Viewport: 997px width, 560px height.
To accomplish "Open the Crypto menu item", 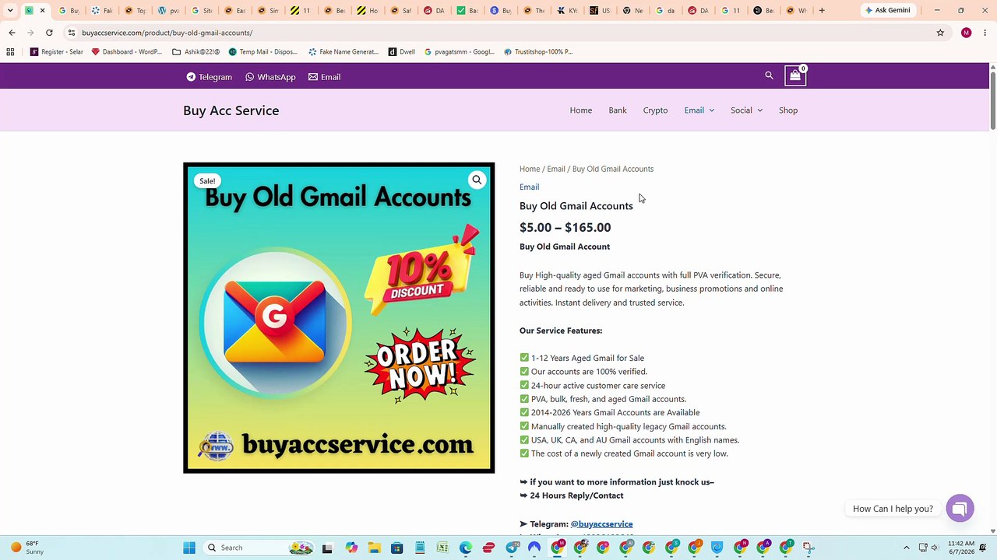I will coord(655,110).
